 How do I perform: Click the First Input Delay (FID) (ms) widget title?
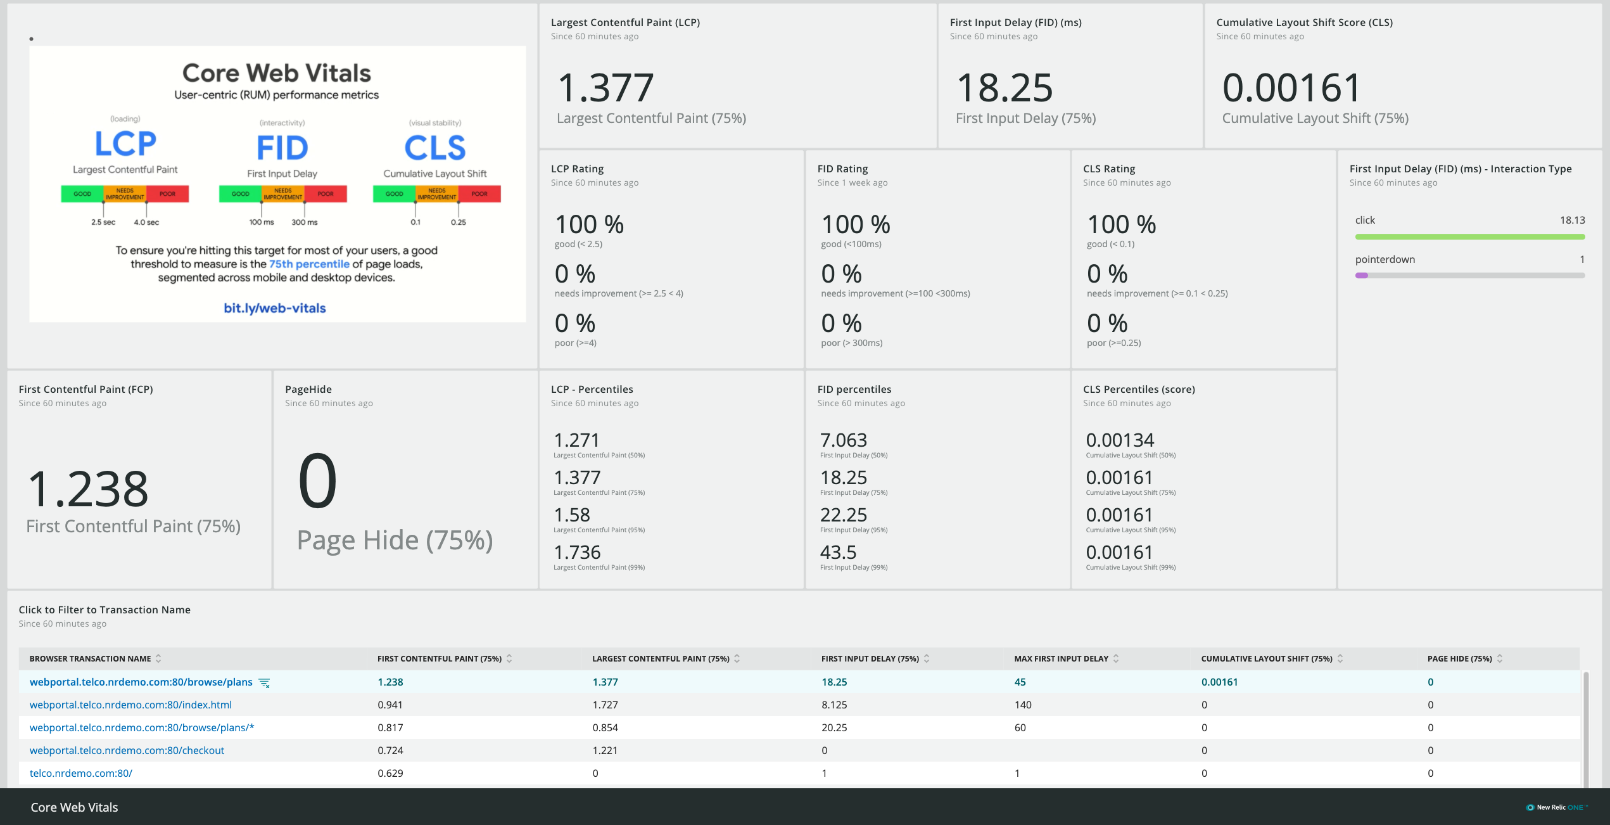pos(1016,22)
